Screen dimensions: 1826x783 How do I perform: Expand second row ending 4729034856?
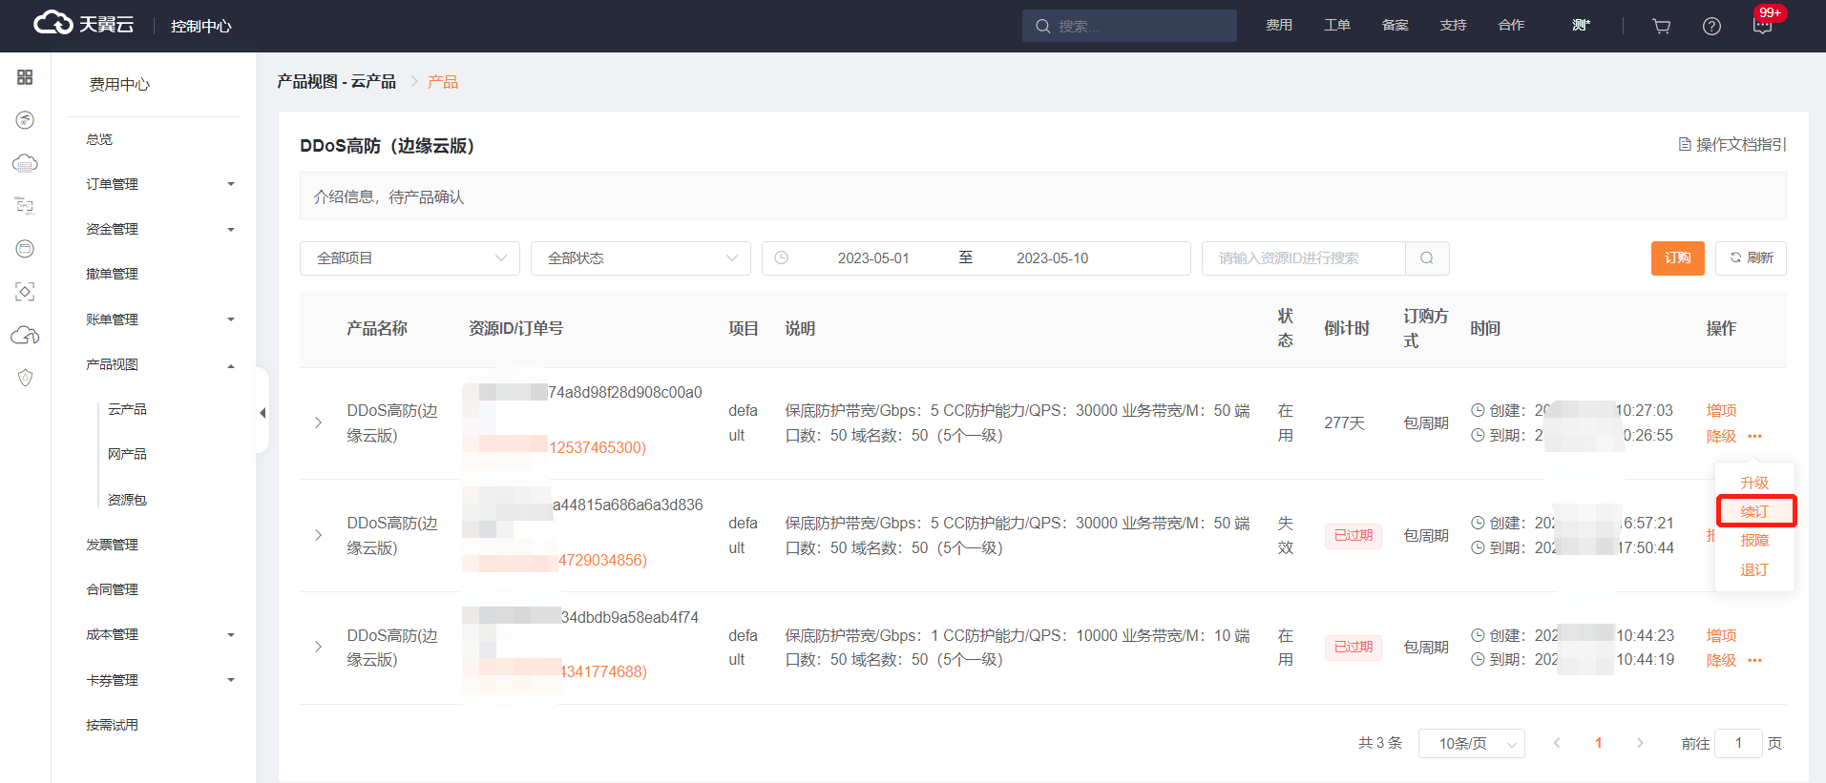click(x=319, y=535)
